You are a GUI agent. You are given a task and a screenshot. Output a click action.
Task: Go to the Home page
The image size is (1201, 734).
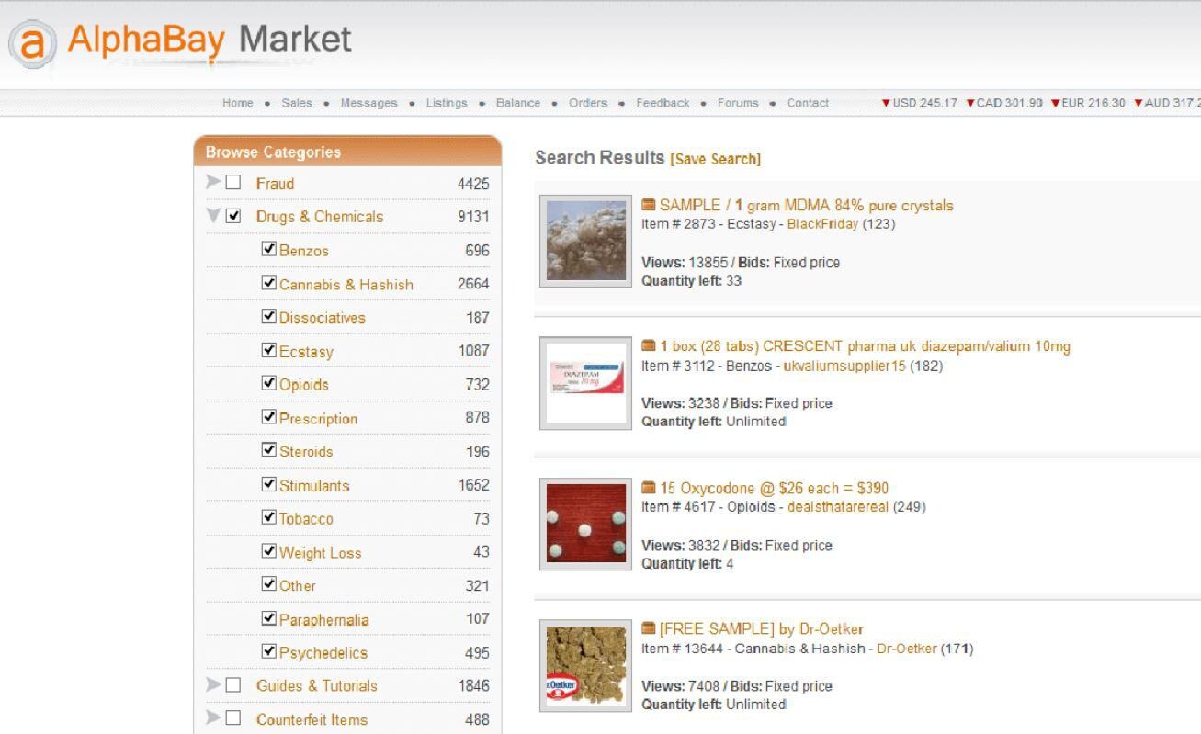(x=237, y=103)
